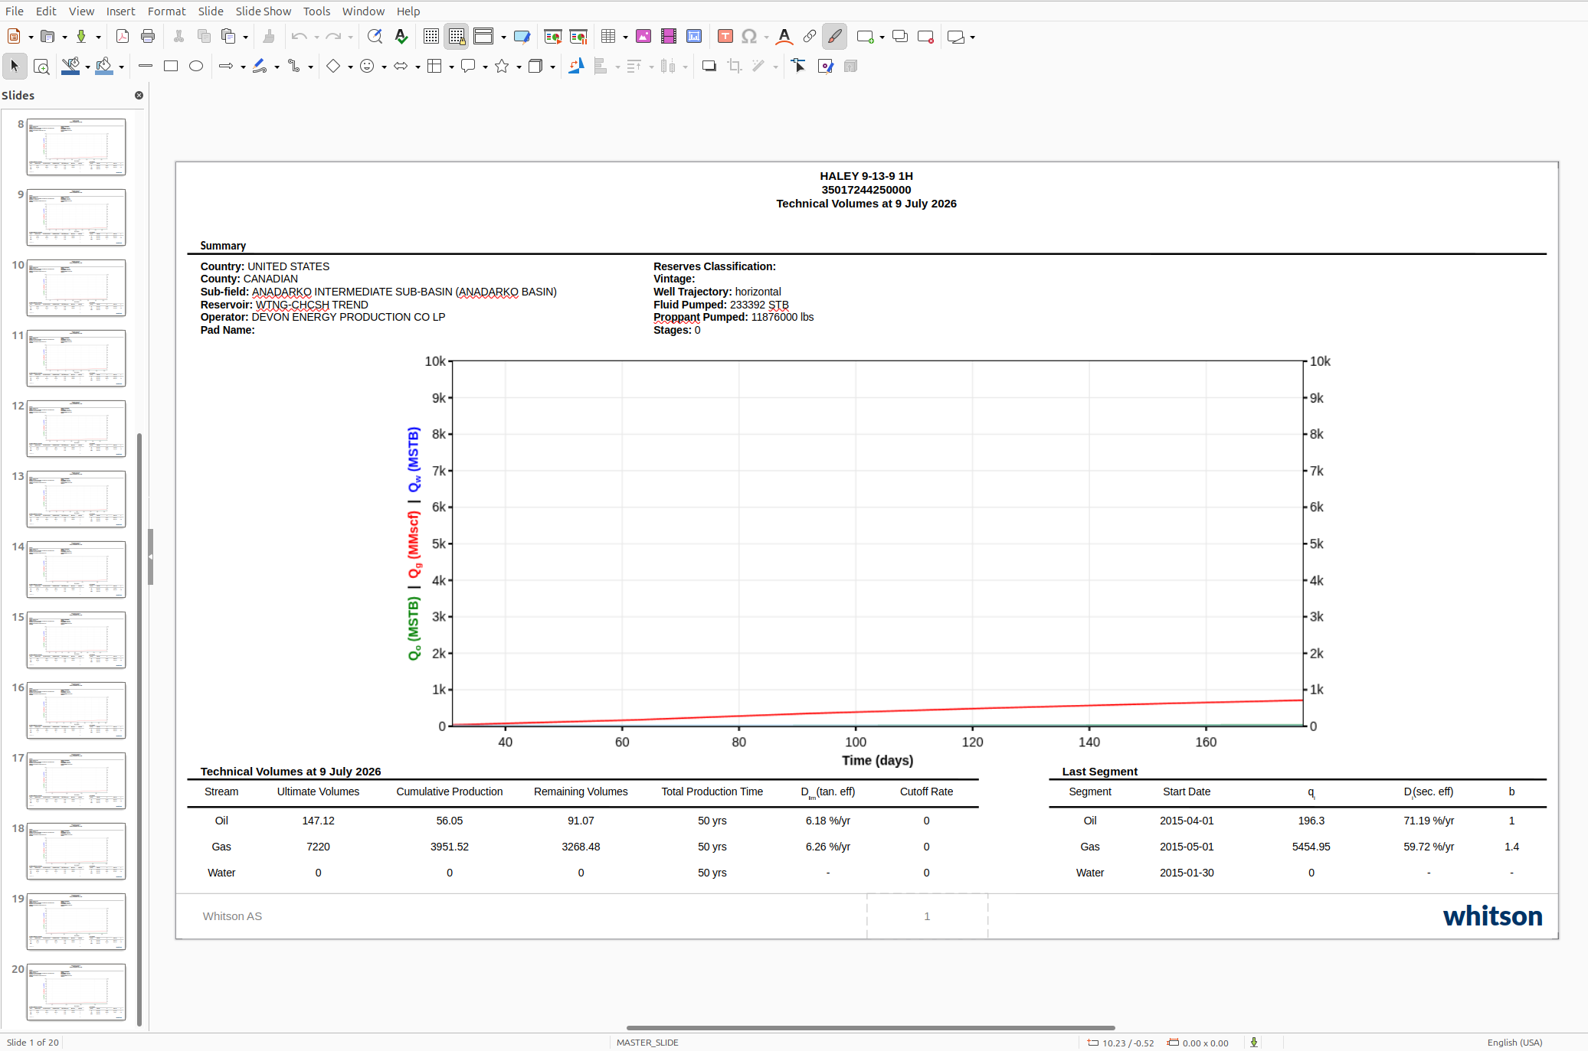The height and width of the screenshot is (1051, 1588).
Task: Expand the Save options dropdown arrow
Action: [x=98, y=38]
